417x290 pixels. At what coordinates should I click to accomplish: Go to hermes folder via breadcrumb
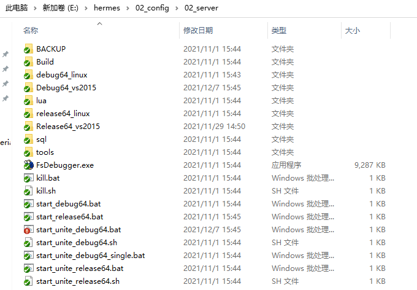coord(107,8)
